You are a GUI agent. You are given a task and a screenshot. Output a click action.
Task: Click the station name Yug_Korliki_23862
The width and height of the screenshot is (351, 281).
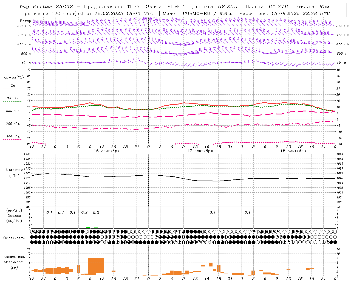[46, 7]
